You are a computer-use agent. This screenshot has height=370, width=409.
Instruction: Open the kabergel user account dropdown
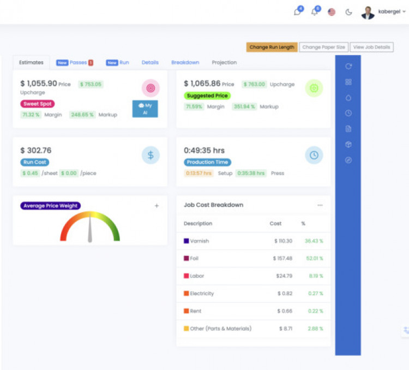coord(384,12)
